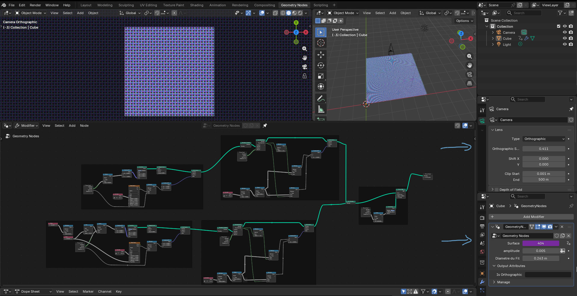Click the Measure tool icon
577x296 pixels.
click(x=321, y=110)
